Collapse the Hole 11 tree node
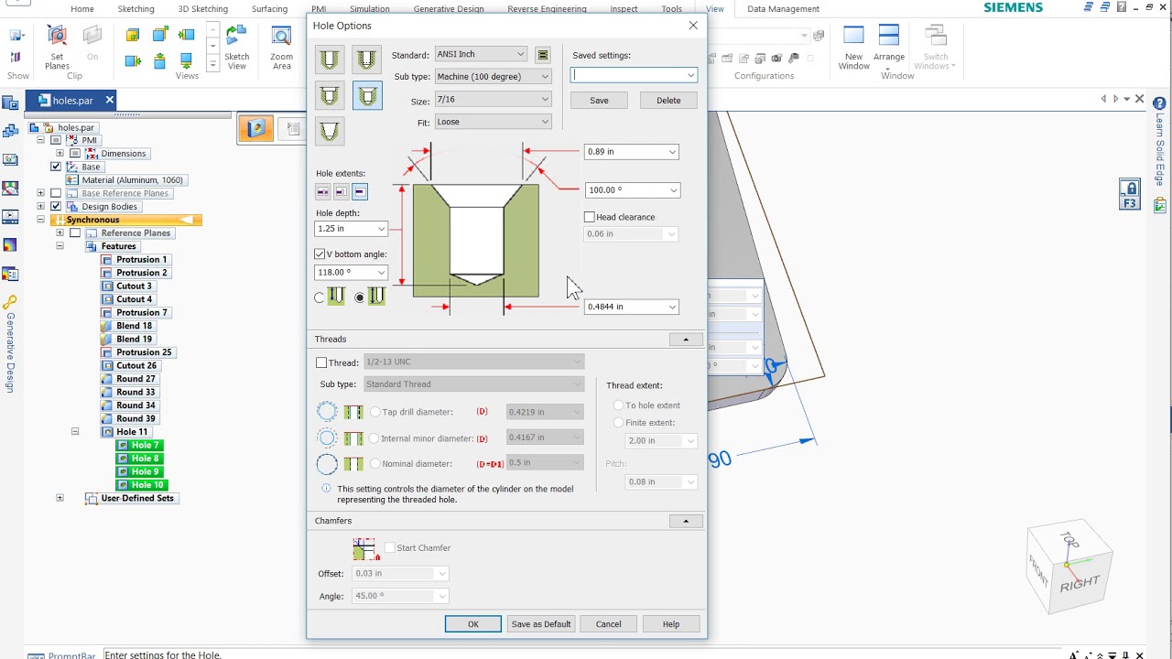The image size is (1172, 659). tap(75, 431)
